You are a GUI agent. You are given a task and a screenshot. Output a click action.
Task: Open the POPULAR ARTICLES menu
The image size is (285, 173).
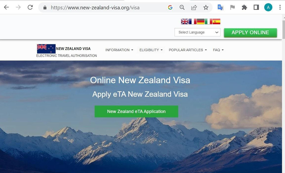[188, 50]
